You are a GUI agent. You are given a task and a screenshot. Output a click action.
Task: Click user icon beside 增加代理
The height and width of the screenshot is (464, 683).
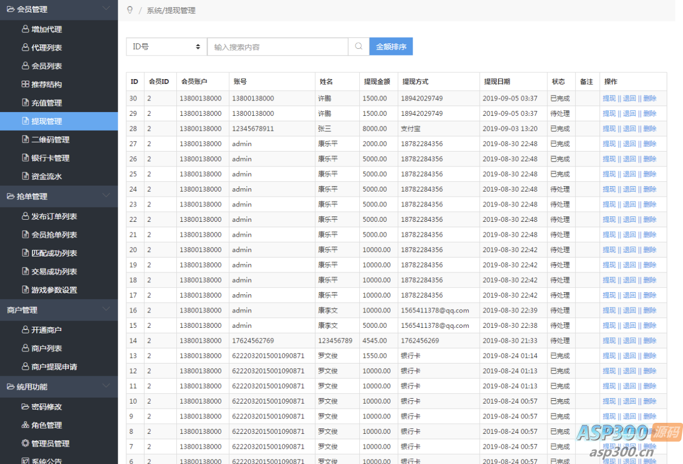pyautogui.click(x=25, y=29)
